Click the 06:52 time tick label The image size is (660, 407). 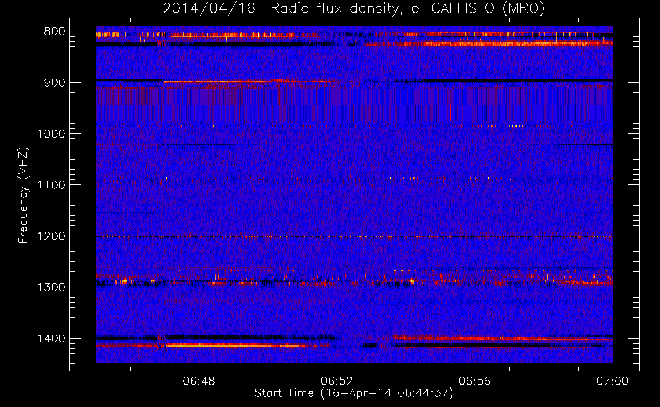point(337,381)
